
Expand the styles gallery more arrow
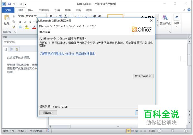157,25
